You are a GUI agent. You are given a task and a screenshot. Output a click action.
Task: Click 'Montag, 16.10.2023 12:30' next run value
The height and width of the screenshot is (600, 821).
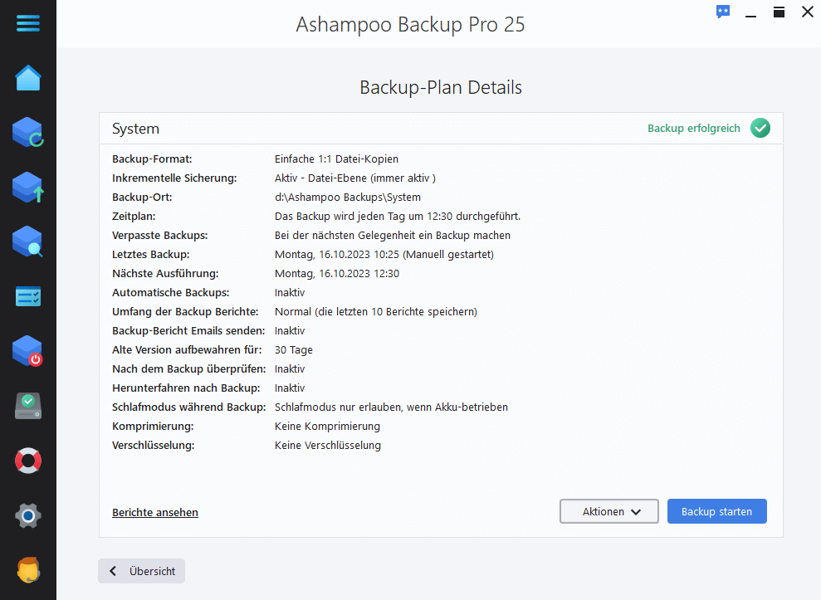(337, 274)
